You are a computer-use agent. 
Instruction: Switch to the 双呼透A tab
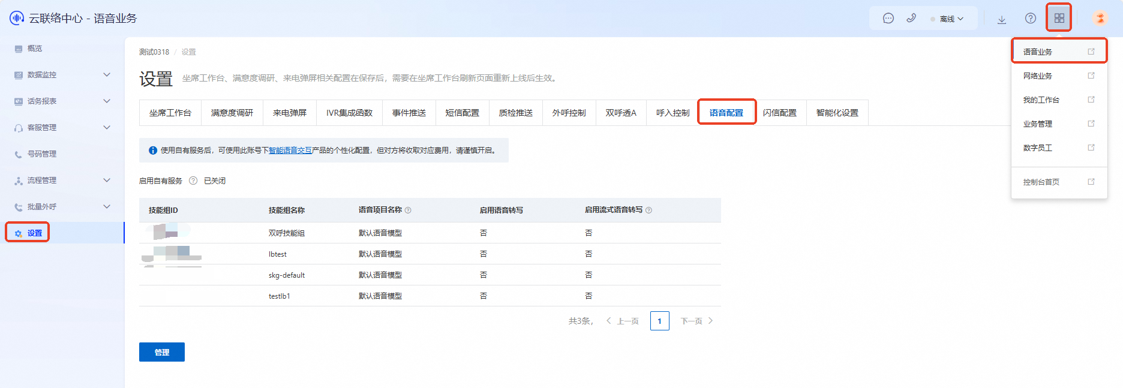click(621, 113)
